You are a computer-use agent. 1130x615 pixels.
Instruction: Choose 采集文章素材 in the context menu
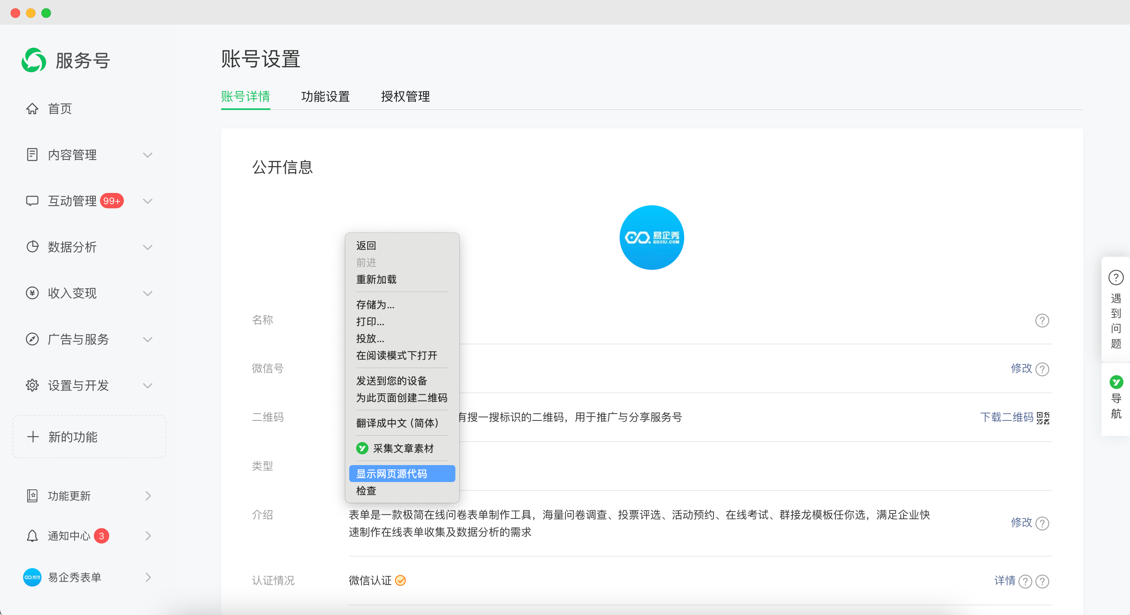coord(402,448)
